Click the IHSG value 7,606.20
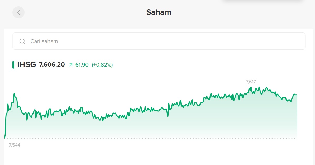This screenshot has height=165, width=315. (52, 65)
